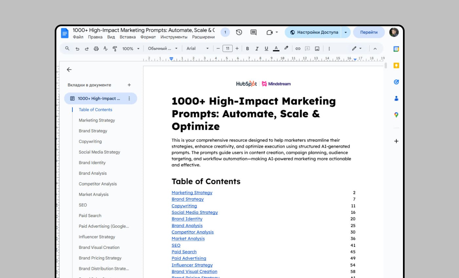This screenshot has height=278, width=459.
Task: Open the Вставка menu
Action: pos(128,37)
